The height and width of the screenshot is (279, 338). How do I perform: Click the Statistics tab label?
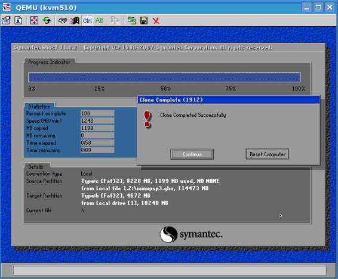[39, 106]
